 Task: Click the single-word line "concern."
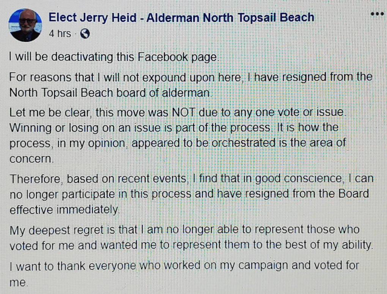pyautogui.click(x=32, y=159)
